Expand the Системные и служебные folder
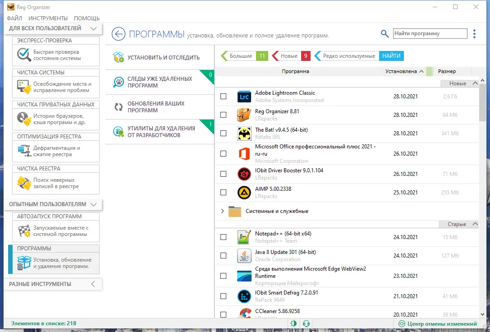The height and width of the screenshot is (332, 490). [x=223, y=211]
